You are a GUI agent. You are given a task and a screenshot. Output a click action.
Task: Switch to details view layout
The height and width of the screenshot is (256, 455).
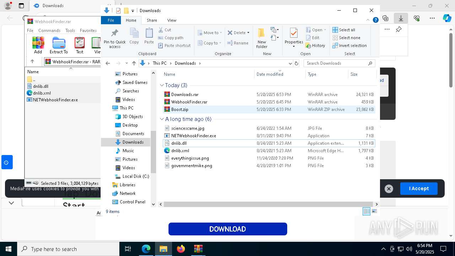[366, 211]
